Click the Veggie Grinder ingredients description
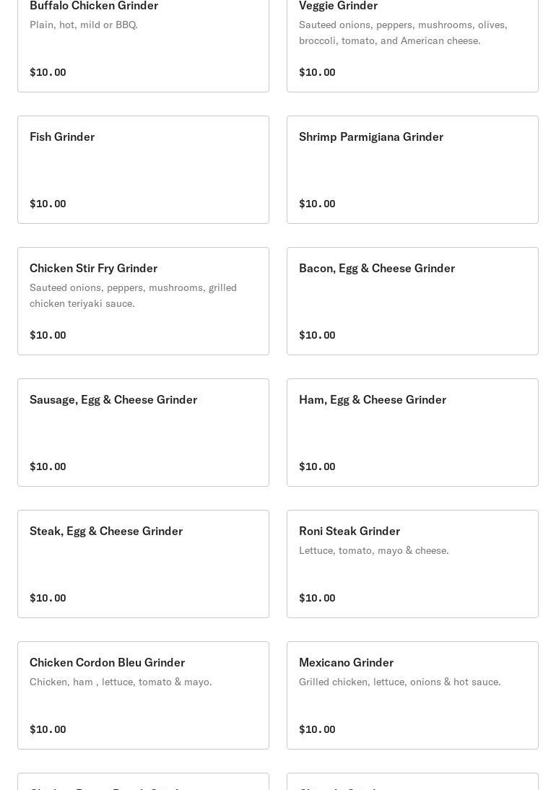This screenshot has width=556, height=790. [x=403, y=32]
